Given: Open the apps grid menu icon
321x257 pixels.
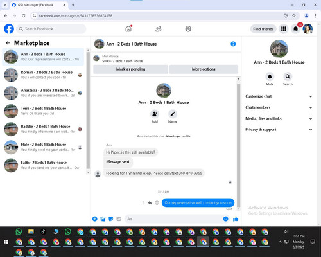Looking at the screenshot, I should tap(284, 29).
